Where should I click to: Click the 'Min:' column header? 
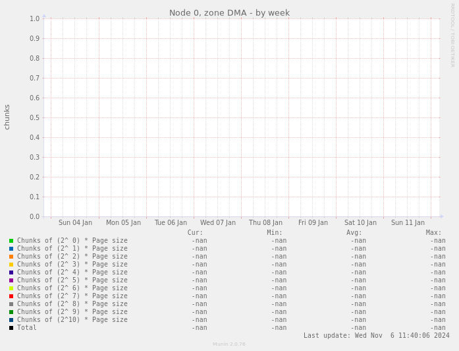(x=275, y=233)
